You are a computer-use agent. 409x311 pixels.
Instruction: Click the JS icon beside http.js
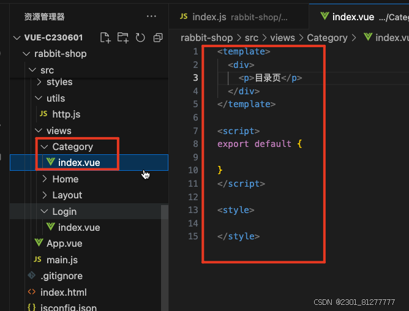point(43,114)
